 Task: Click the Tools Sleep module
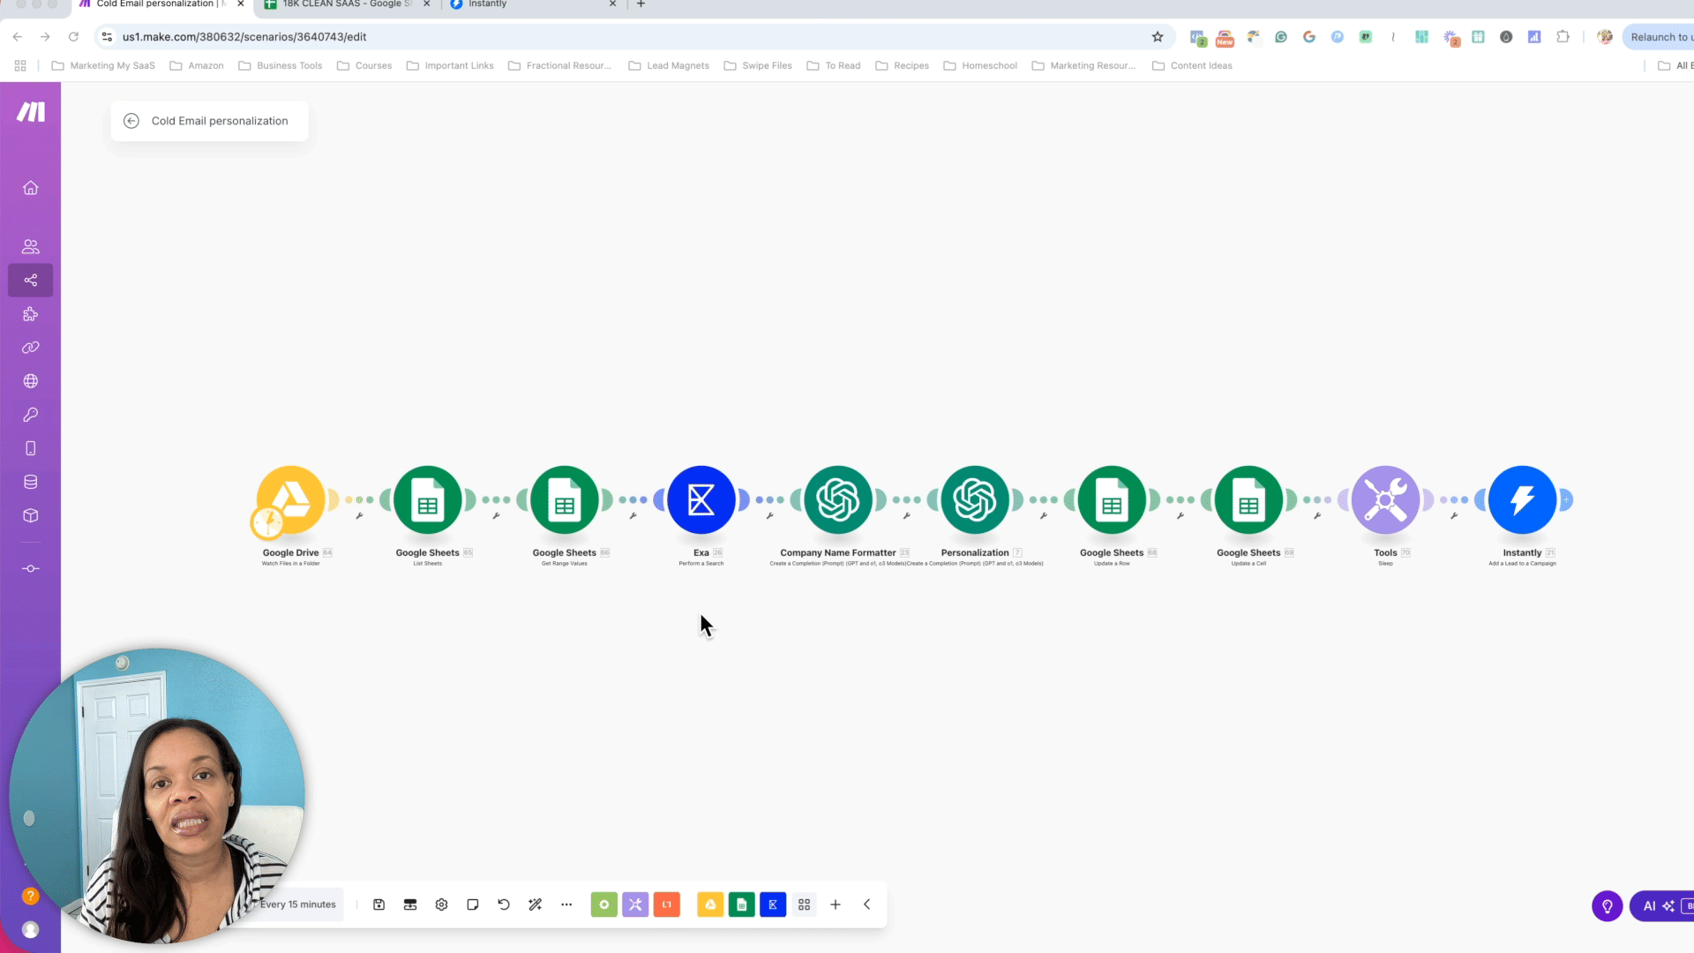[x=1385, y=500]
